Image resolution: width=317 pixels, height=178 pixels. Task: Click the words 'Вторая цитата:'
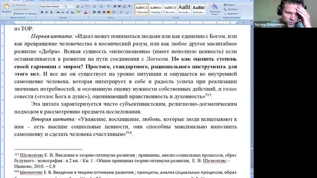point(53,119)
